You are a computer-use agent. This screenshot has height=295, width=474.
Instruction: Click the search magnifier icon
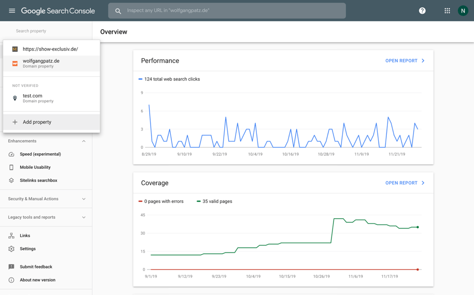[118, 11]
